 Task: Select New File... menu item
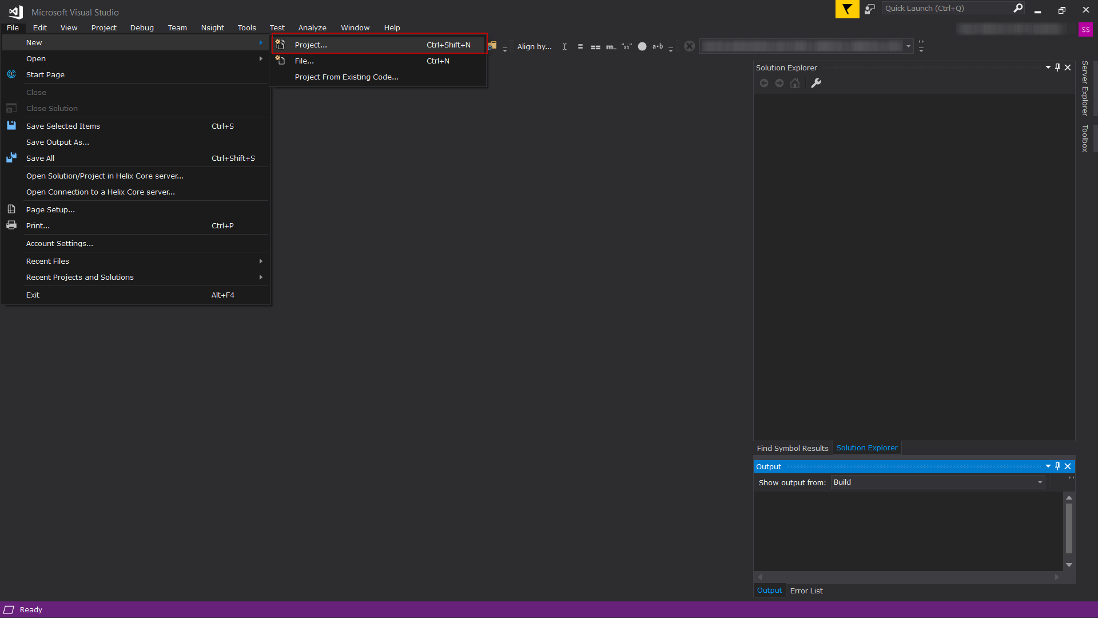379,61
